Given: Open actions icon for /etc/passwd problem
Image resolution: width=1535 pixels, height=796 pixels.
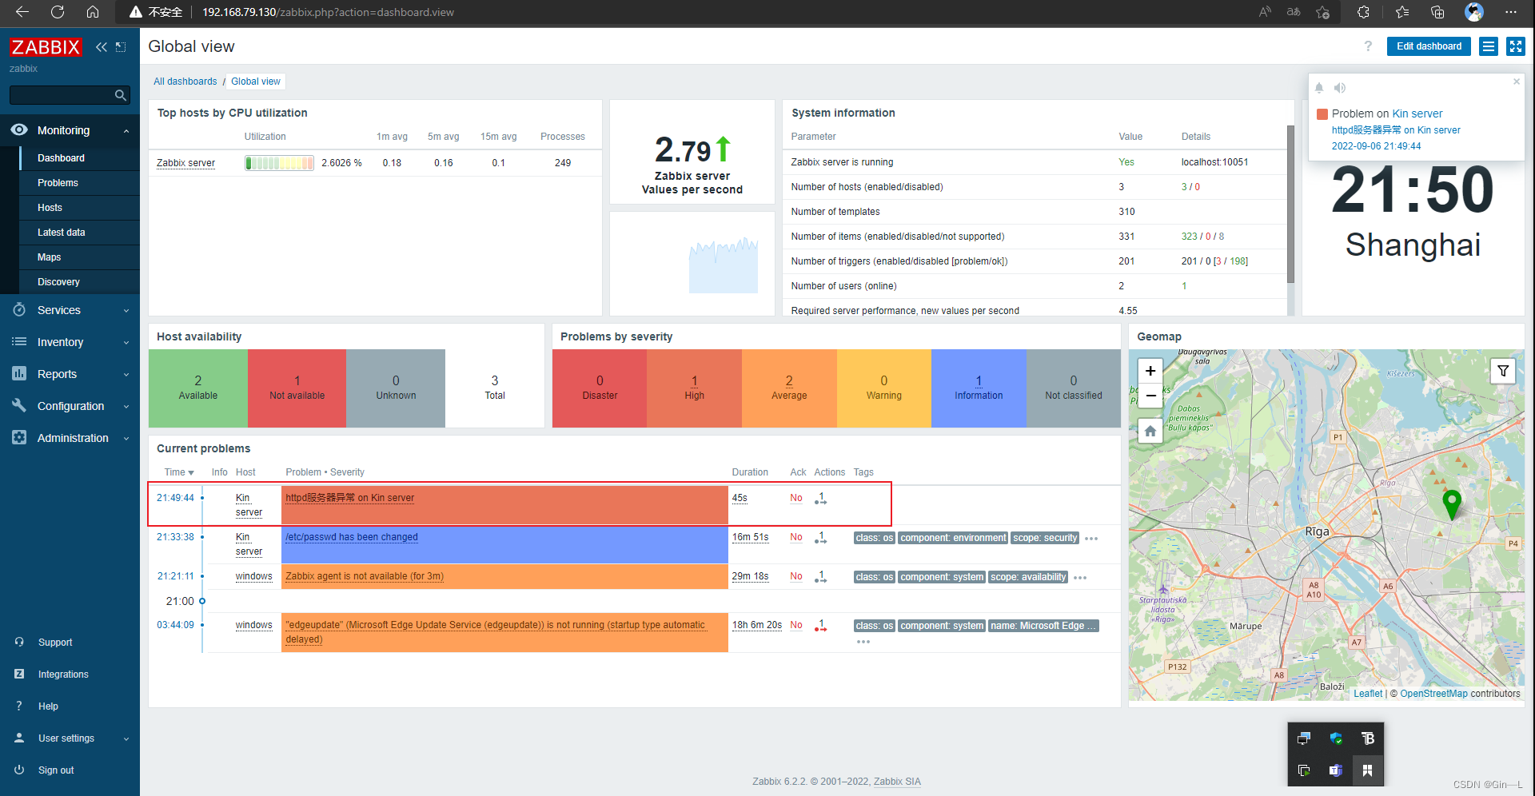Looking at the screenshot, I should tap(820, 538).
